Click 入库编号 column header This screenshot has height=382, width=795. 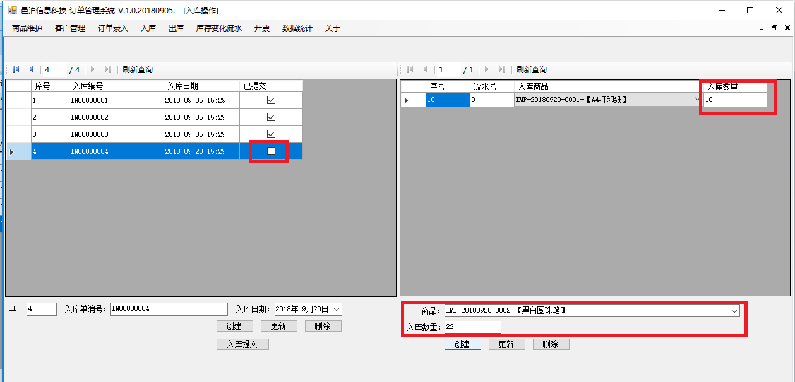pos(116,86)
